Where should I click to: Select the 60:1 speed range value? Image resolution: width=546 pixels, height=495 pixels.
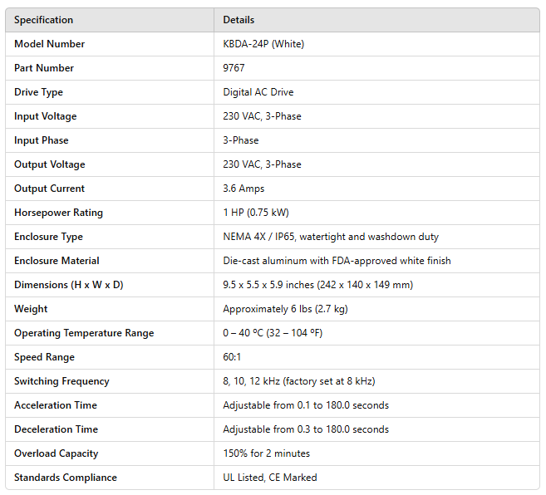tap(232, 357)
